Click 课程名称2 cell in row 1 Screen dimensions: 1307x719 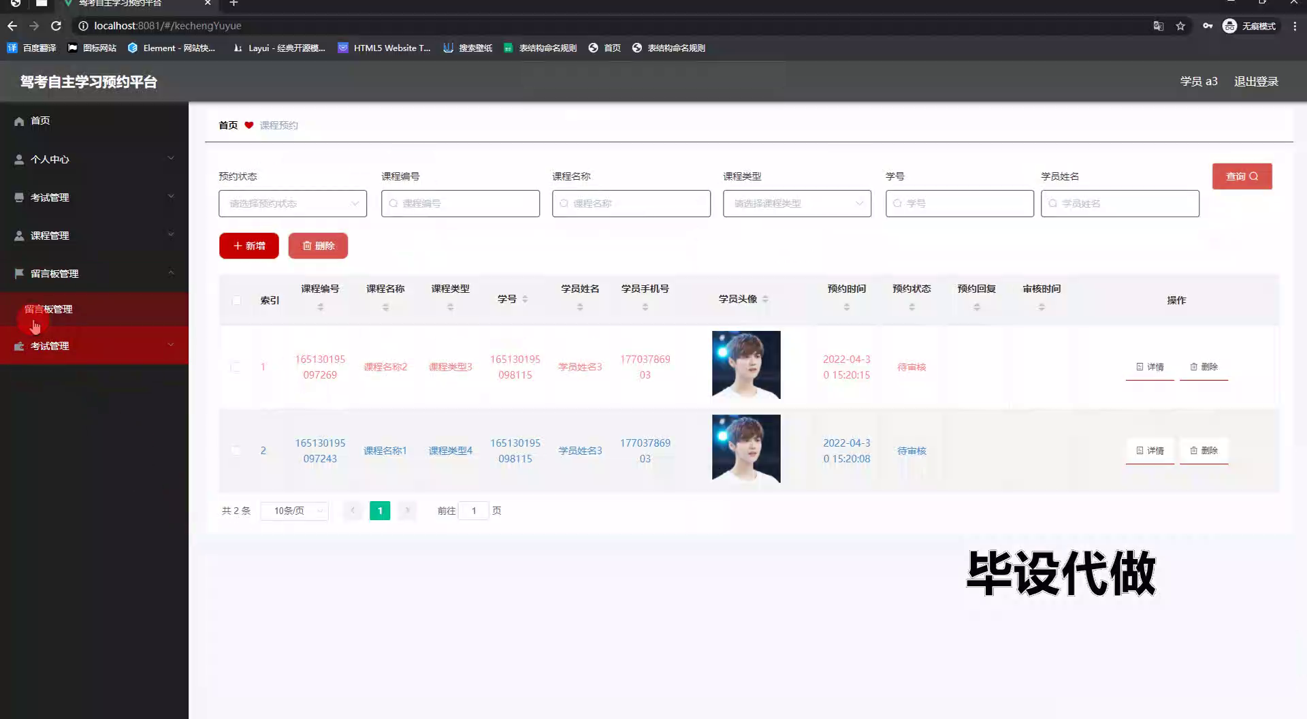tap(385, 367)
